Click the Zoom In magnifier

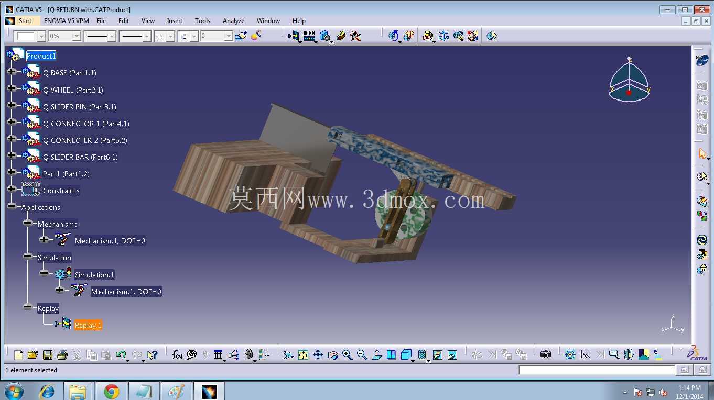click(347, 355)
